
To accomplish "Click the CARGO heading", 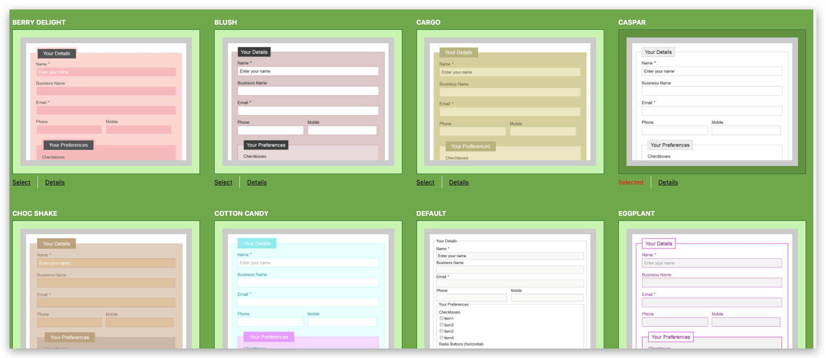I will 428,22.
